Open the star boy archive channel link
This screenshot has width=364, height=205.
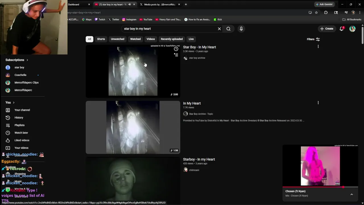point(197,58)
